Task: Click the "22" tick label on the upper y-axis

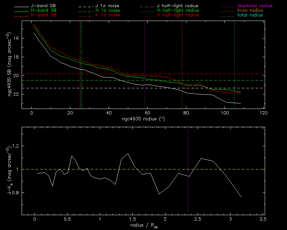Action: click(16, 94)
